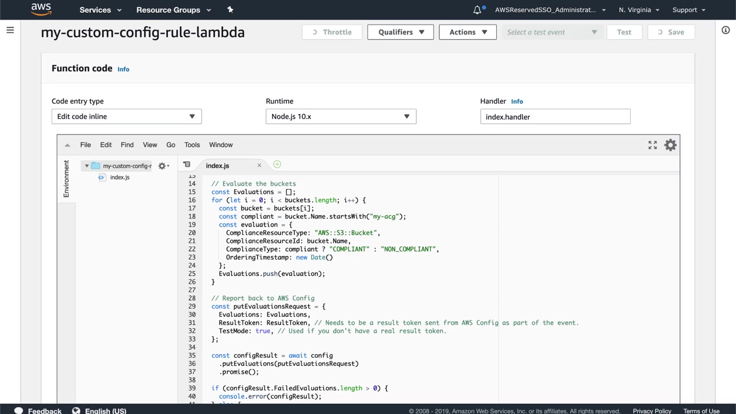
Task: Toggle fullscreen mode of code editor
Action: 652,145
